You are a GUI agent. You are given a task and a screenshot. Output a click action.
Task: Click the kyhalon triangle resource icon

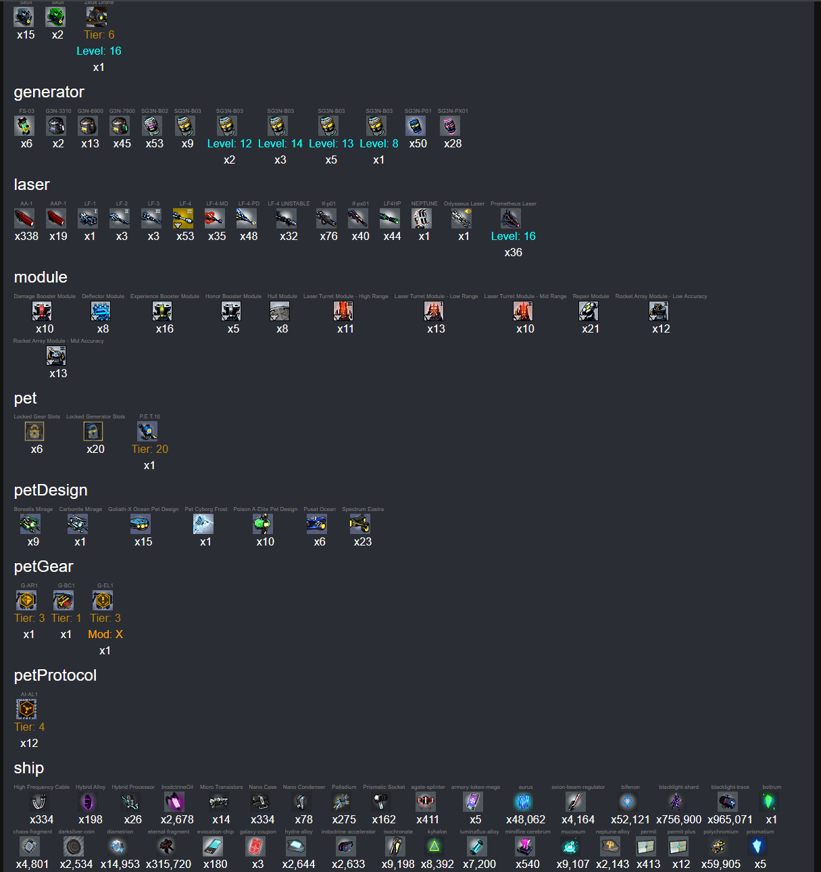(434, 846)
